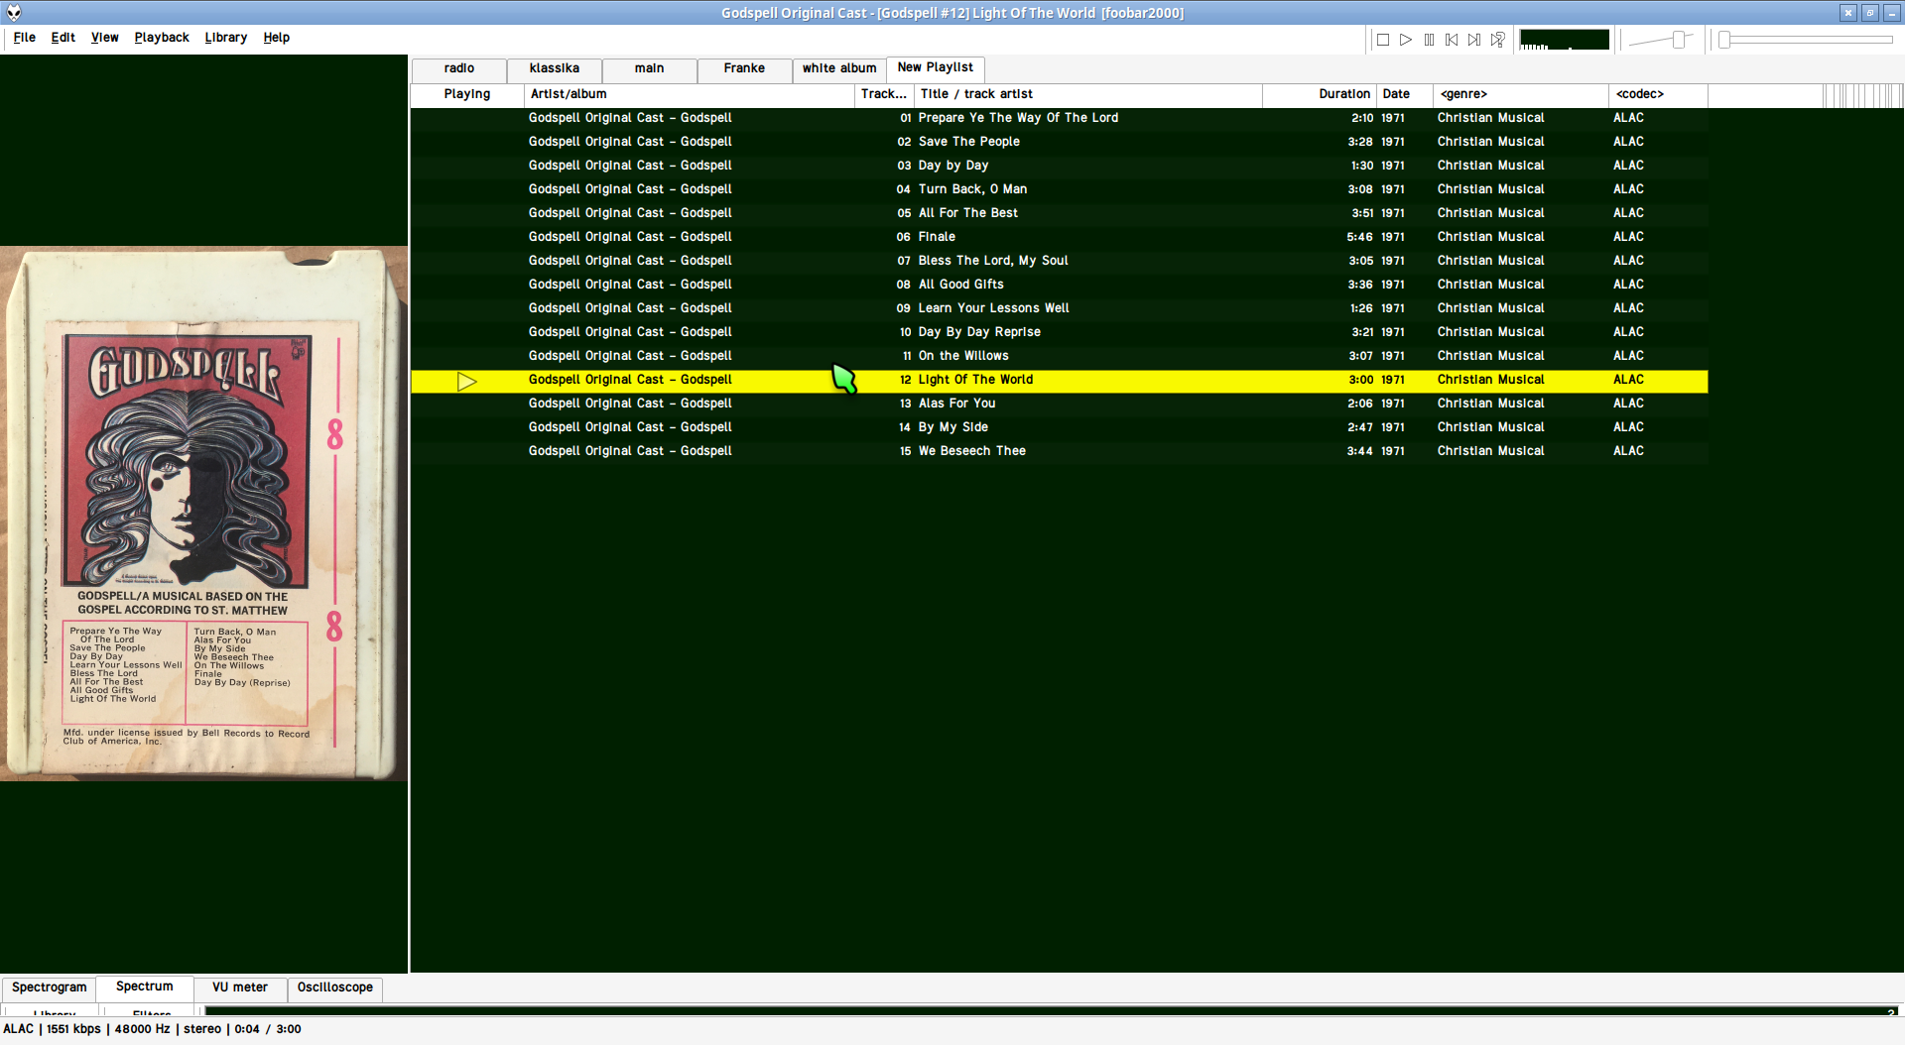Select track 06 'Finale'
Image resolution: width=1905 pixels, height=1045 pixels.
pos(1060,238)
